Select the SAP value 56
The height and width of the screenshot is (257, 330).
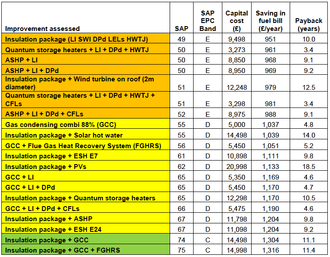(x=182, y=146)
